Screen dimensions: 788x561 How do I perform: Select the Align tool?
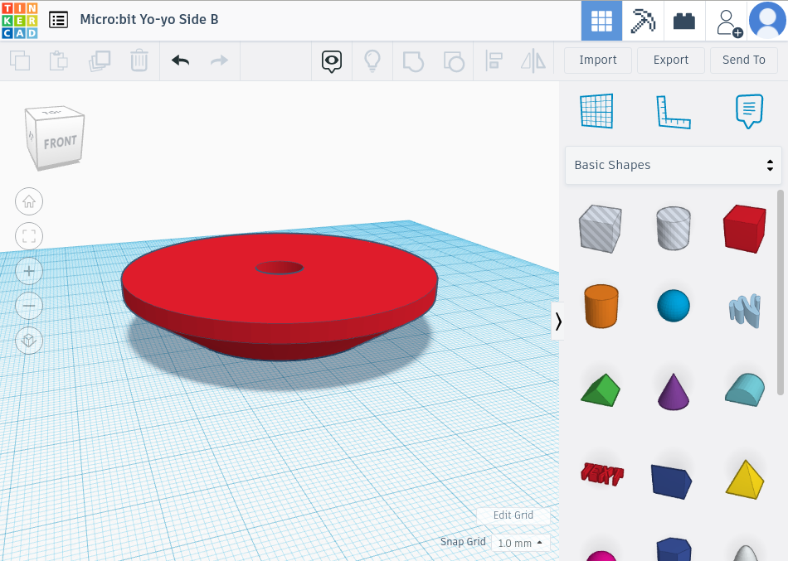coord(493,60)
